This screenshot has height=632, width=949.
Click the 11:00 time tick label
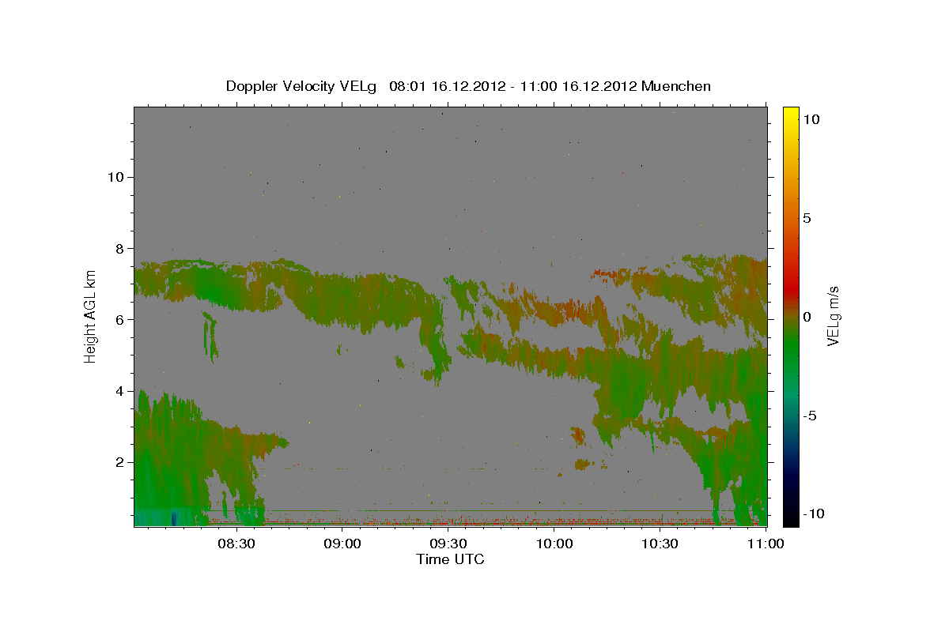(x=764, y=544)
